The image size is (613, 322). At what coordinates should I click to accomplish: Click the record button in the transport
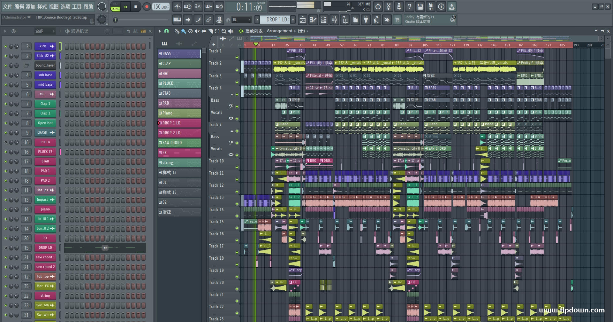[x=147, y=7]
